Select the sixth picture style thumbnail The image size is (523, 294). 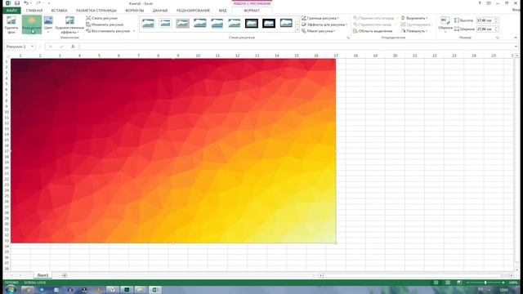pos(235,24)
